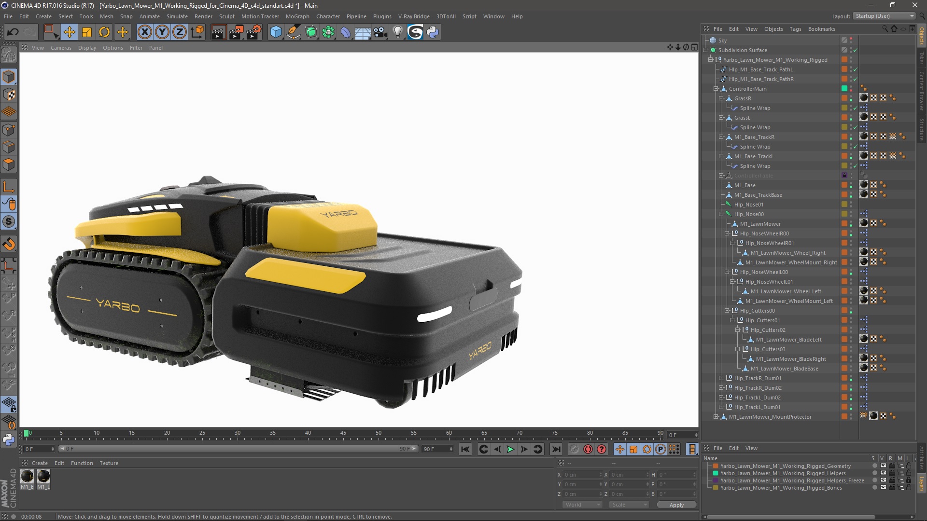Open the Structure side tab
The height and width of the screenshot is (521, 927).
tap(922, 129)
